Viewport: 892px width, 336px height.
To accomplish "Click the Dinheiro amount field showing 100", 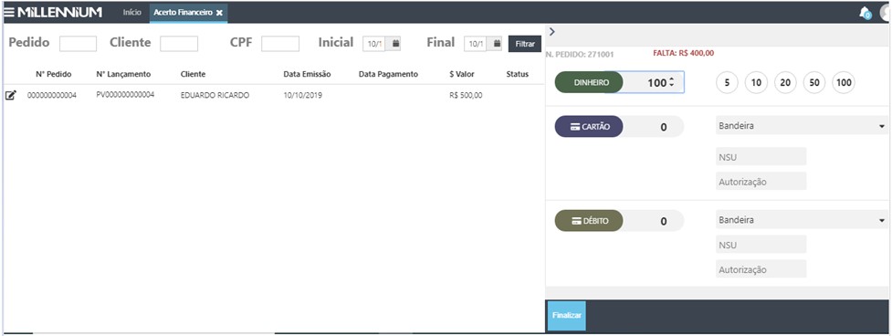I will tap(653, 82).
